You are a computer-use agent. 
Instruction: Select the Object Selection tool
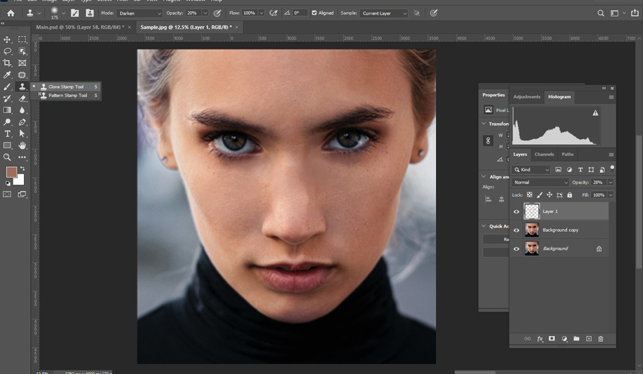[22, 51]
